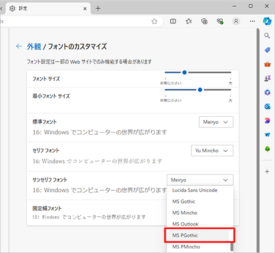The width and height of the screenshot is (275, 253).
Task: Collapse the サンセリフ フォント Meiryo dropdown
Action: coord(200,180)
